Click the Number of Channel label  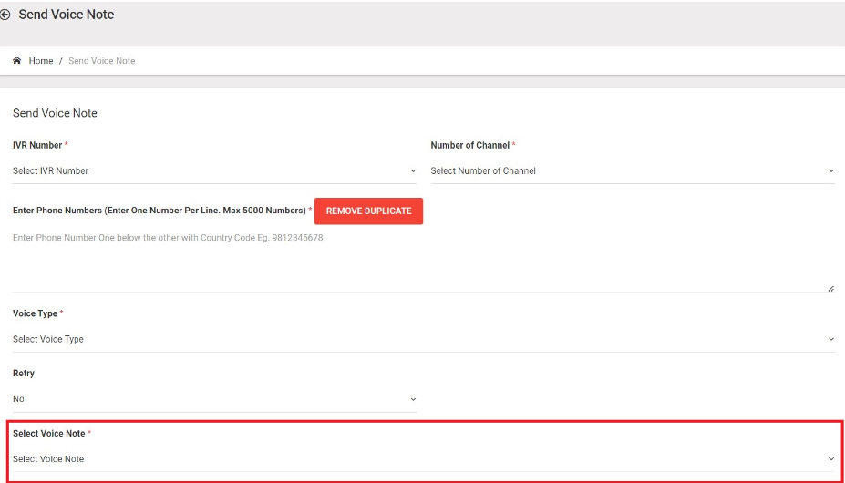pos(470,145)
